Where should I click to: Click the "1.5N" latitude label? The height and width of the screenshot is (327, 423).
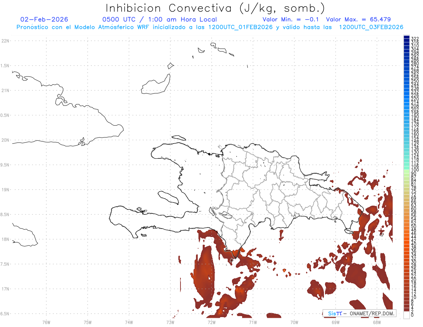click(5, 66)
